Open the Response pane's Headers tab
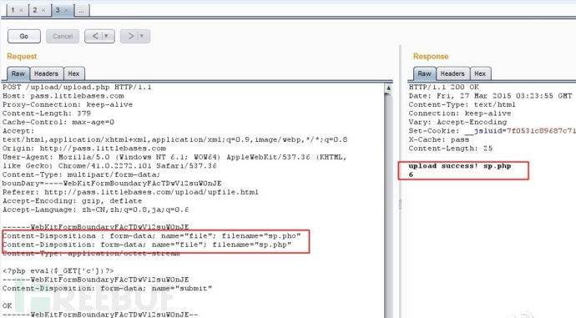Viewport: 576px width, 318px height. [x=452, y=73]
